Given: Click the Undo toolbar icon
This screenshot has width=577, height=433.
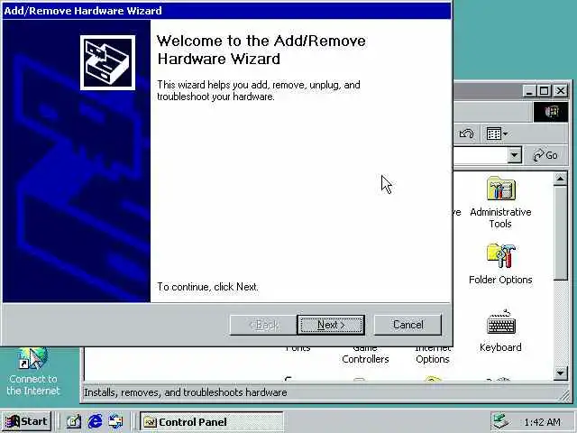Looking at the screenshot, I should click(466, 134).
